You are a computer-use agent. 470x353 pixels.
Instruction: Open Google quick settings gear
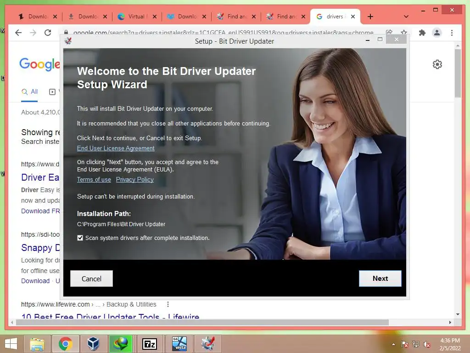click(x=437, y=64)
